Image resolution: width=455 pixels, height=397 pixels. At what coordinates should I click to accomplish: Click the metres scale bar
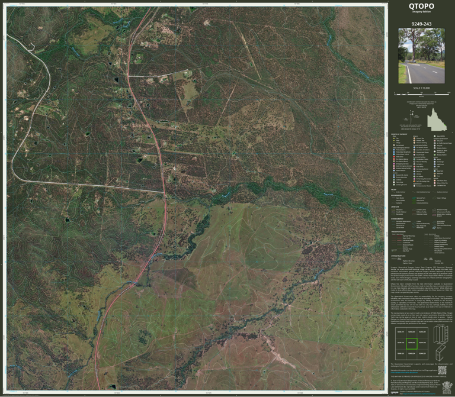tap(422, 94)
